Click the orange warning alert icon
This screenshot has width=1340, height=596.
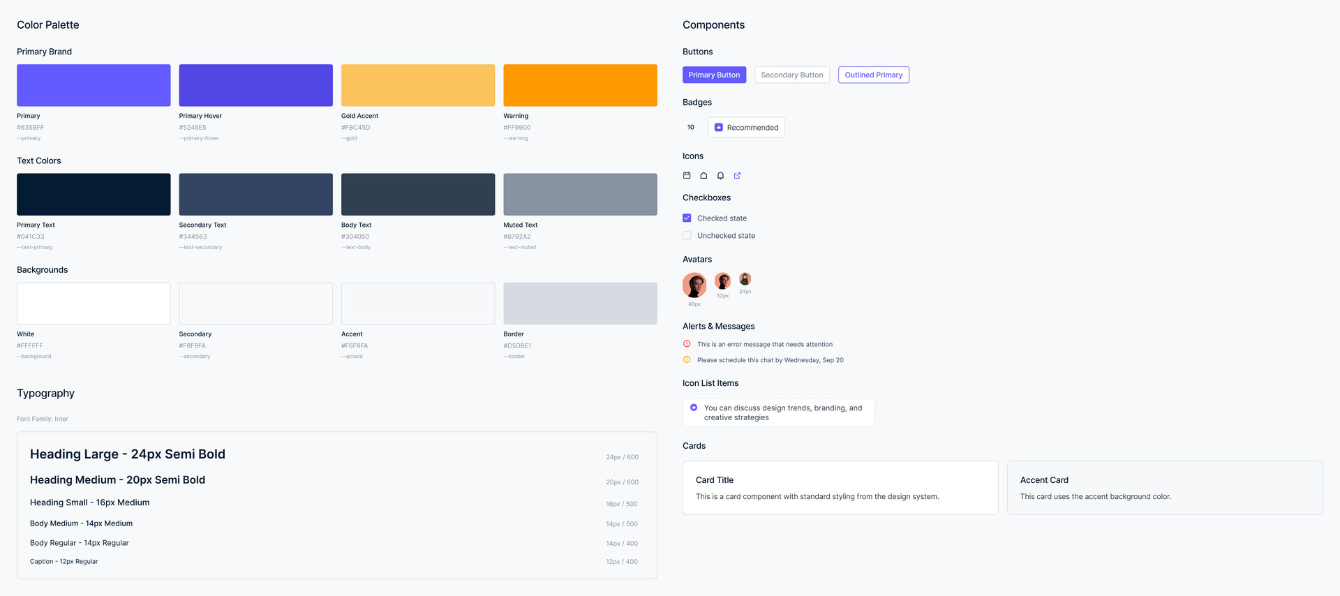point(687,360)
